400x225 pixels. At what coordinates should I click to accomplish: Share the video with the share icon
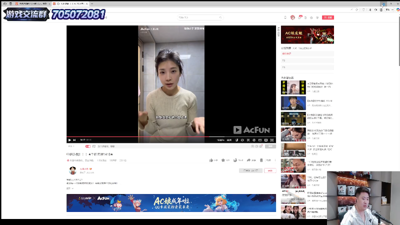[248, 160]
